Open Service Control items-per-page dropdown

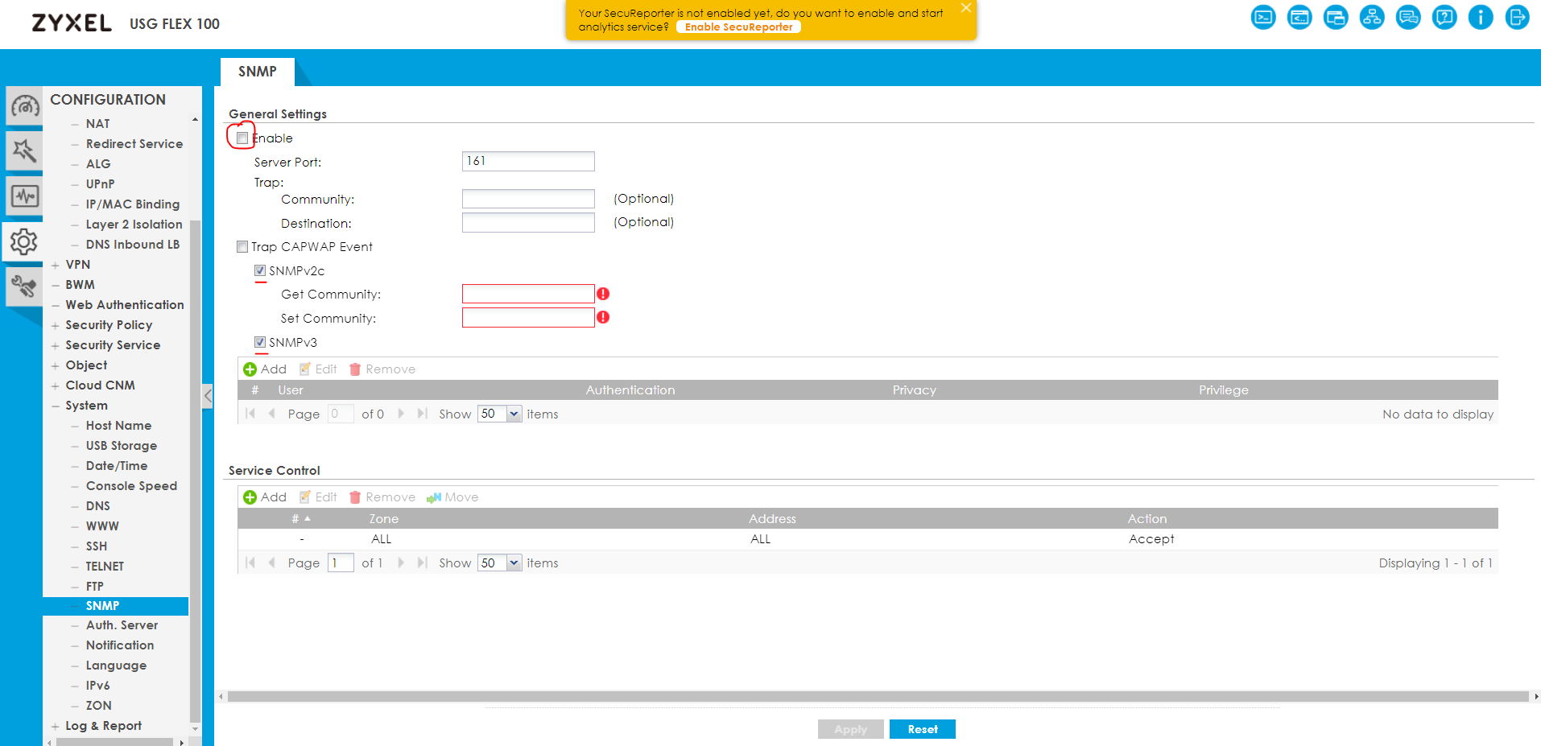click(x=514, y=563)
